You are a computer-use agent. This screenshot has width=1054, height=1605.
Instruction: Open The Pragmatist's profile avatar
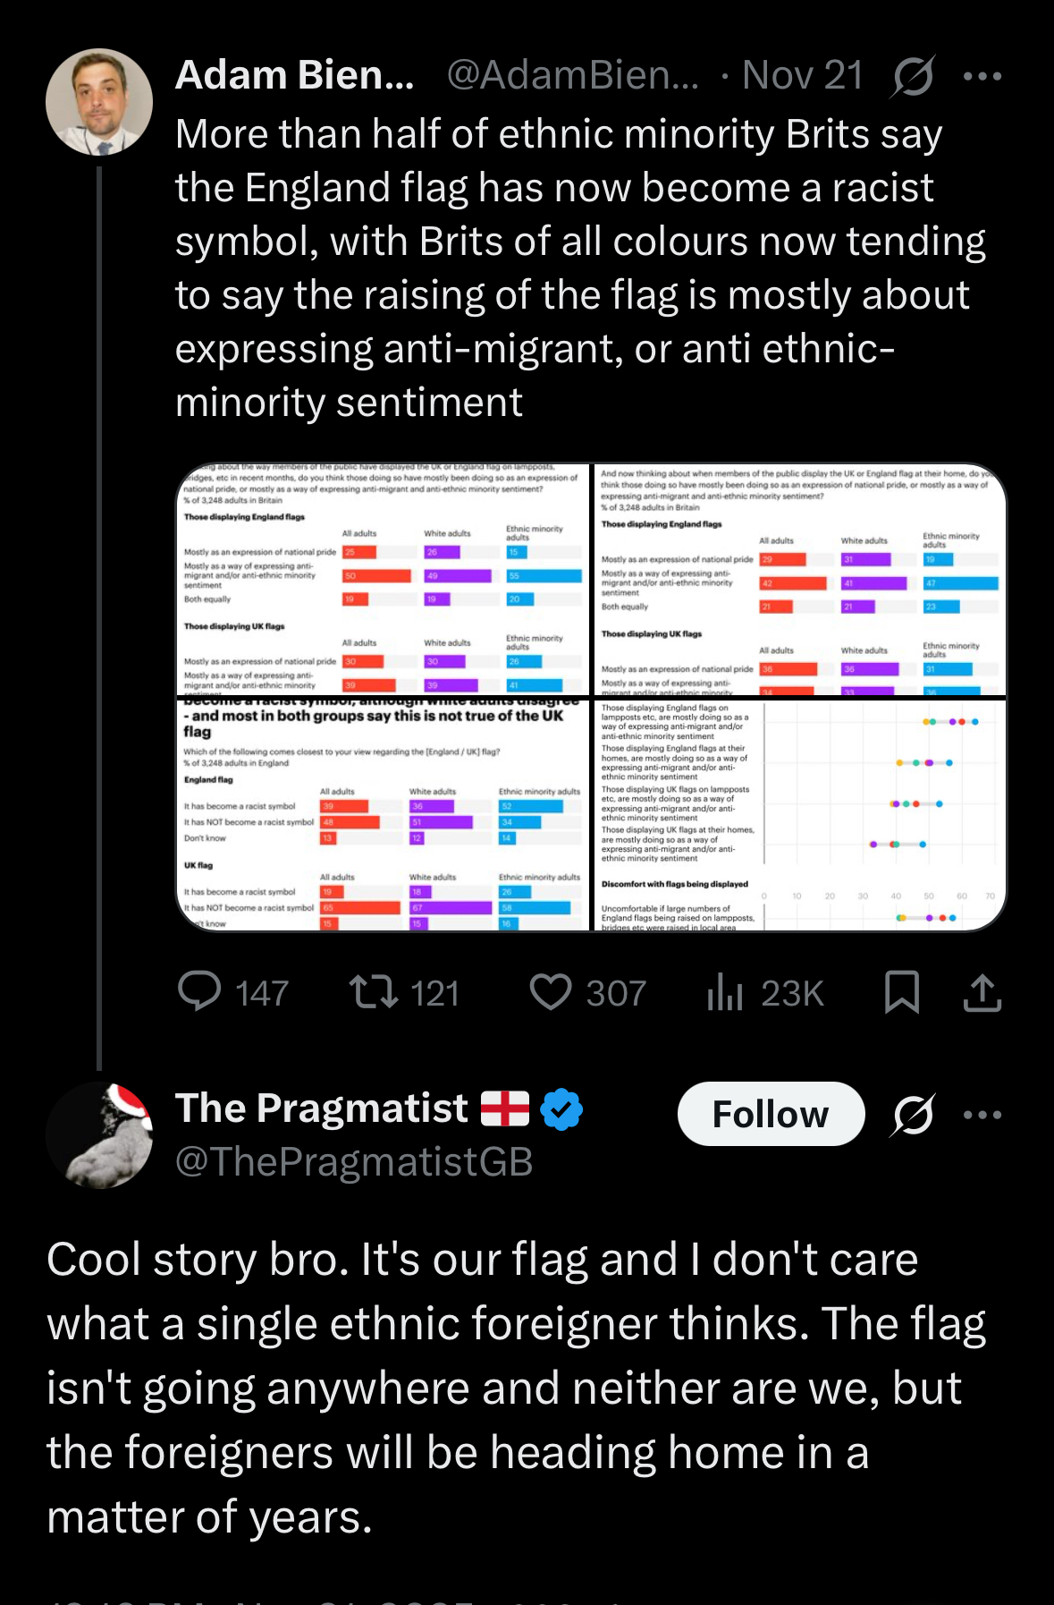(x=99, y=1135)
